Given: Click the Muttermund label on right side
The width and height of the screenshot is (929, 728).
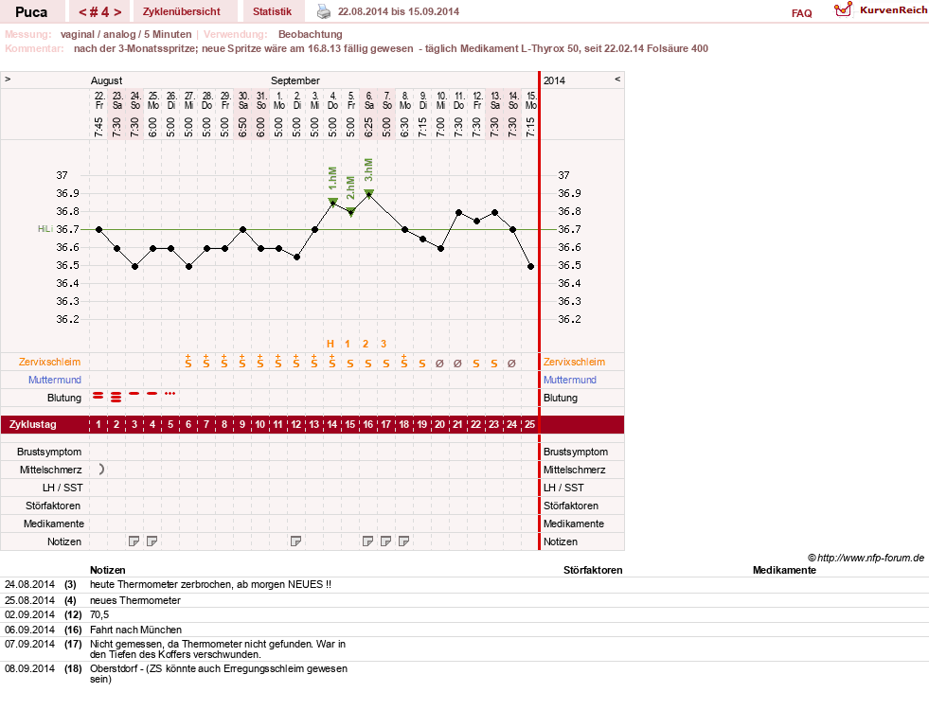Looking at the screenshot, I should (x=570, y=380).
